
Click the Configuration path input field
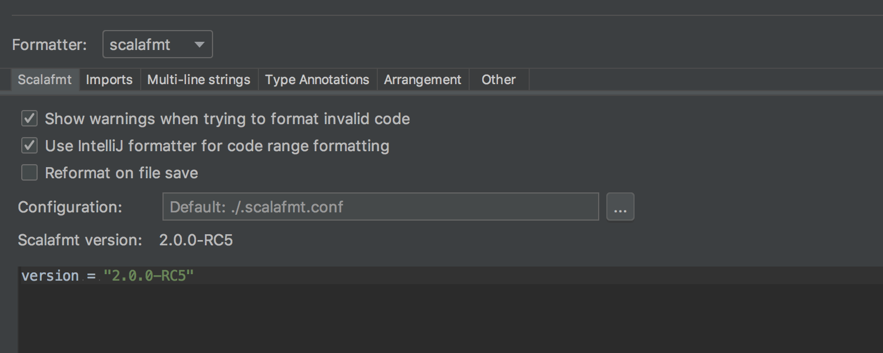point(380,207)
